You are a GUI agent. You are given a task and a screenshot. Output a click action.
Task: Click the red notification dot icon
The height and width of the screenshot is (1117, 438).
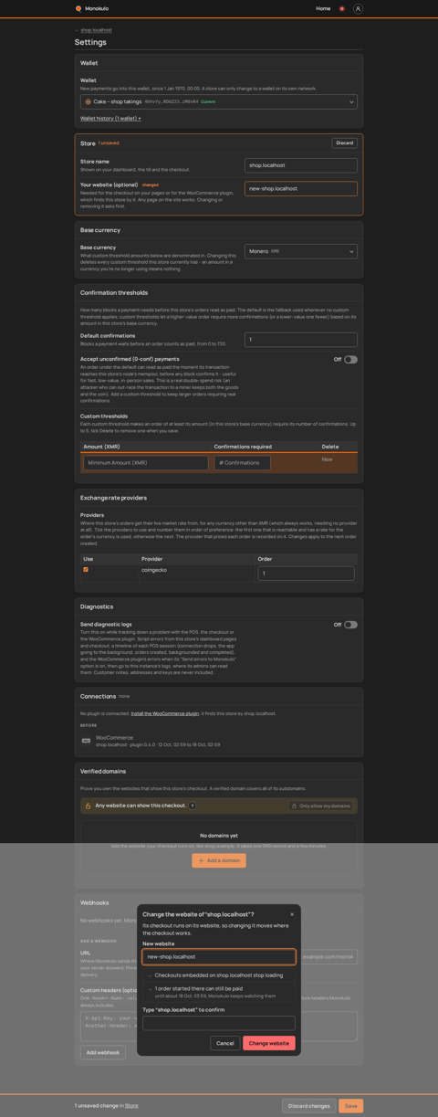click(x=342, y=8)
